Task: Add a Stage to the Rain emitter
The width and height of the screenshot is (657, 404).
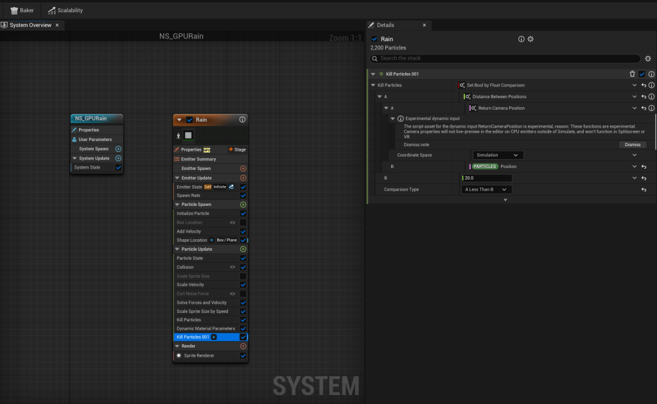Action: tap(237, 149)
